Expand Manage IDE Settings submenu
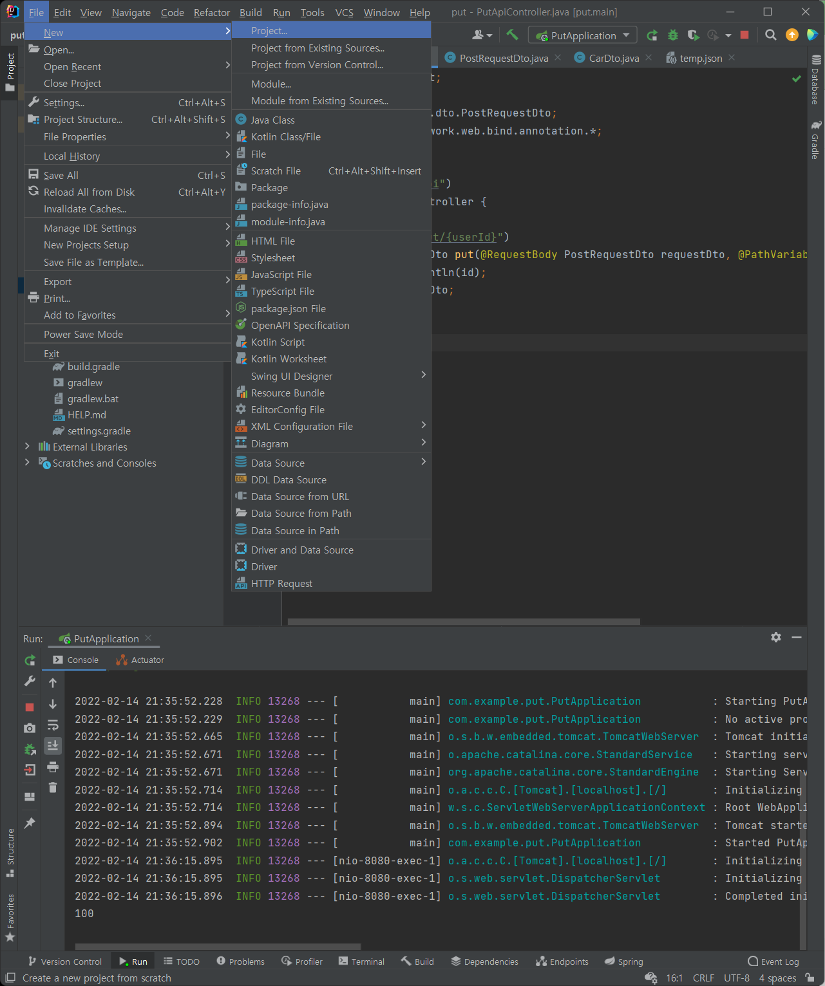This screenshot has height=986, width=825. pyautogui.click(x=128, y=228)
